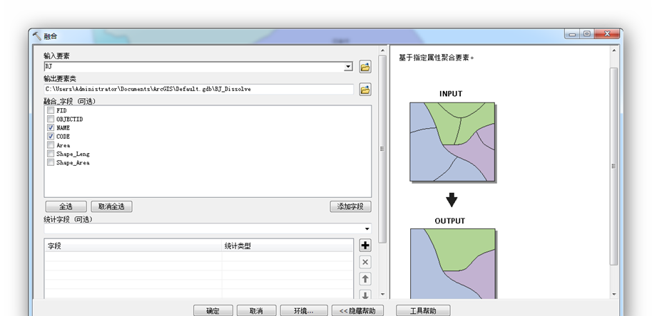652x316 pixels.
Task: Click the 字段 column header
Action: 133,246
